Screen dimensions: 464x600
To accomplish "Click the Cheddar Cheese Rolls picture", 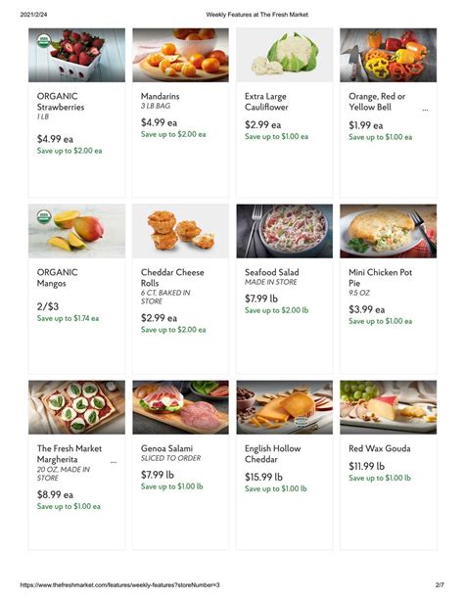I will coord(181,231).
